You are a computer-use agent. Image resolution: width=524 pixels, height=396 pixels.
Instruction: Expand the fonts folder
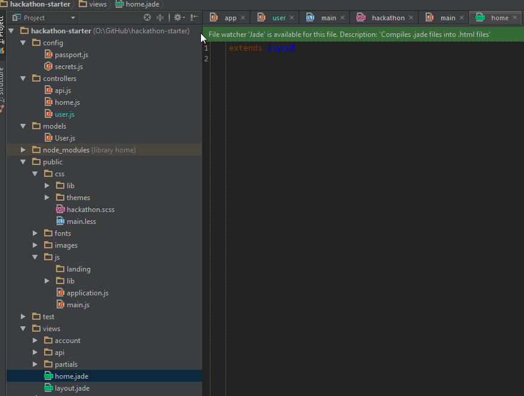pos(35,233)
